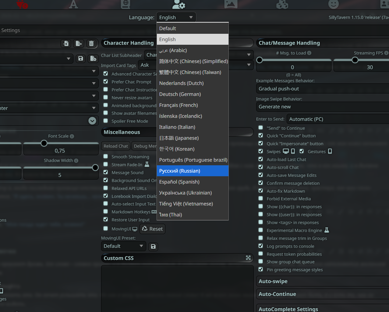Click the monitor icon beside MovingUI
389x312 pixels.
pos(135,229)
